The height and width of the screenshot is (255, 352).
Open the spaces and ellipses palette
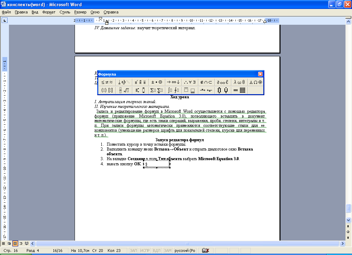(x=124, y=82)
